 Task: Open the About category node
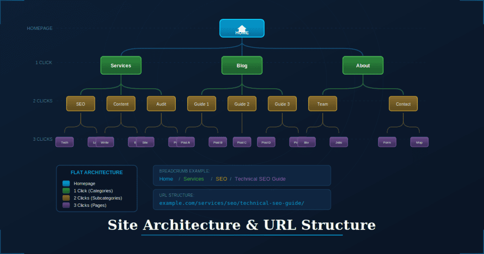click(x=363, y=66)
